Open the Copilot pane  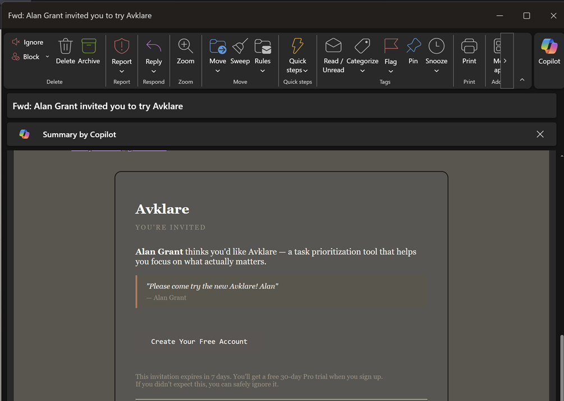[x=549, y=52]
